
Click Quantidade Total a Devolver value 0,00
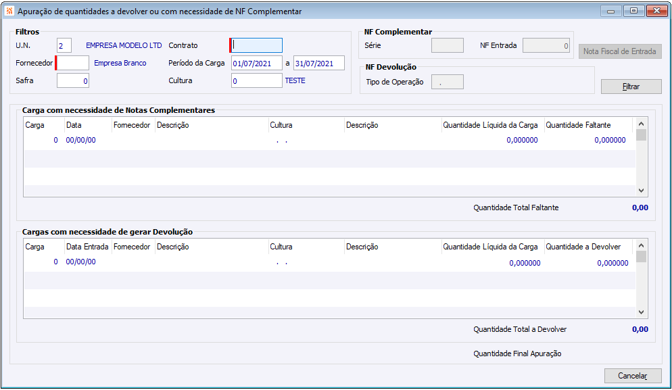pyautogui.click(x=640, y=330)
